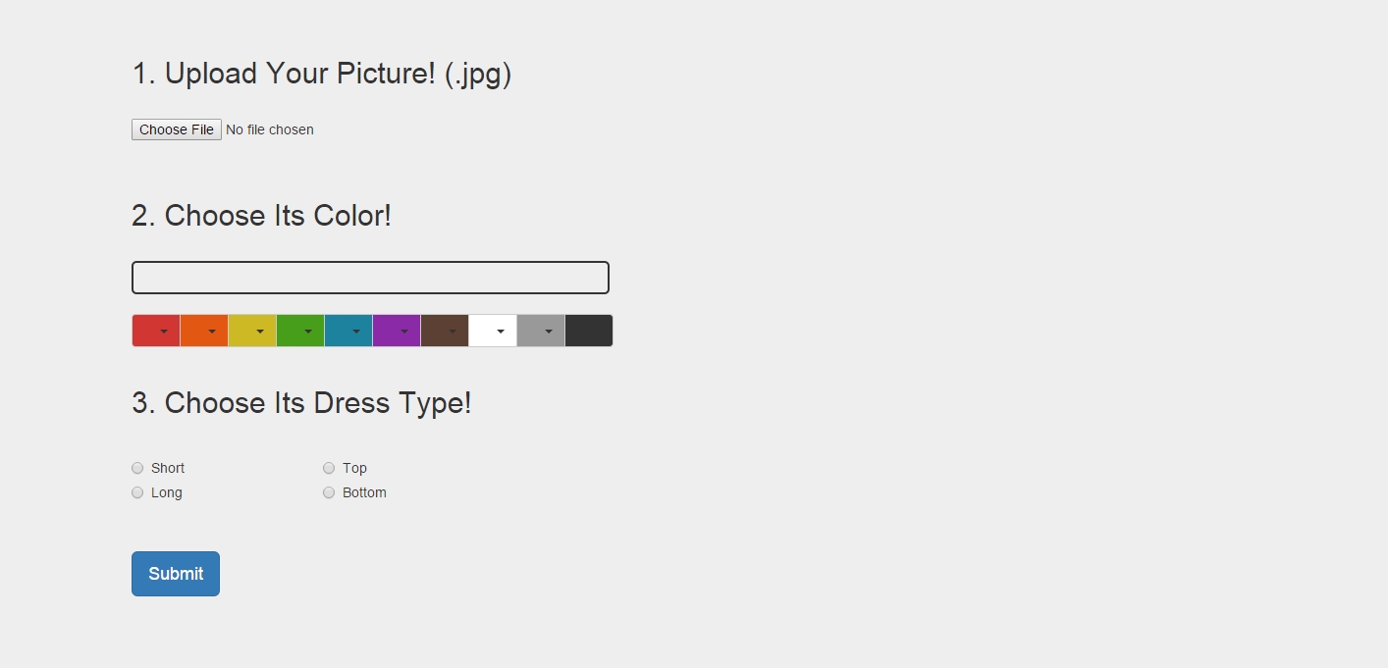Open the white color dropdown

(493, 331)
